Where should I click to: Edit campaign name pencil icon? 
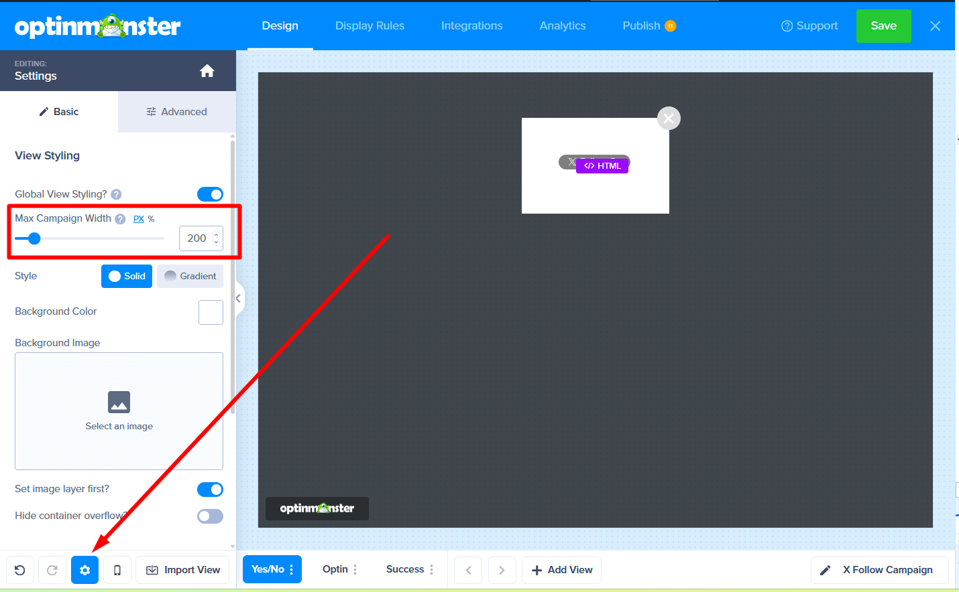coord(826,570)
